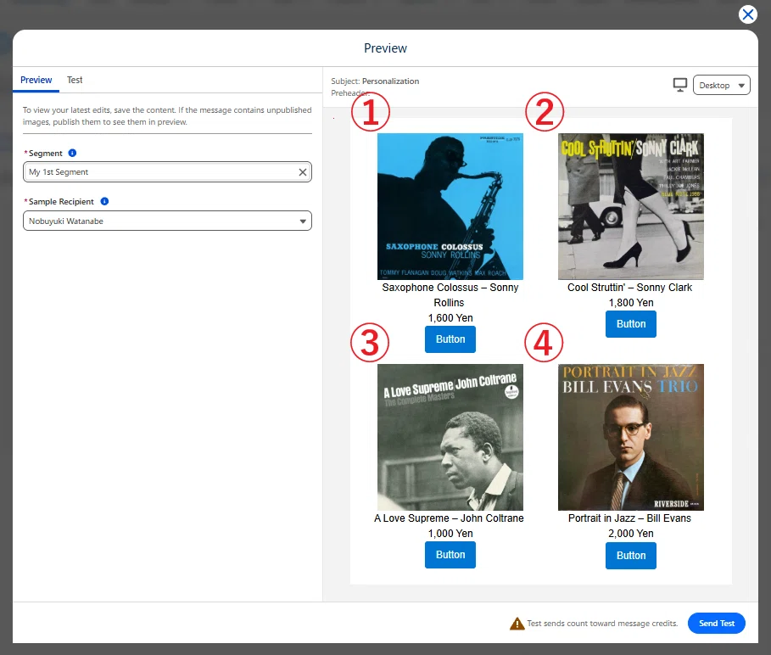
Task: Click the price '2,000 Yen'
Action: pyautogui.click(x=631, y=534)
